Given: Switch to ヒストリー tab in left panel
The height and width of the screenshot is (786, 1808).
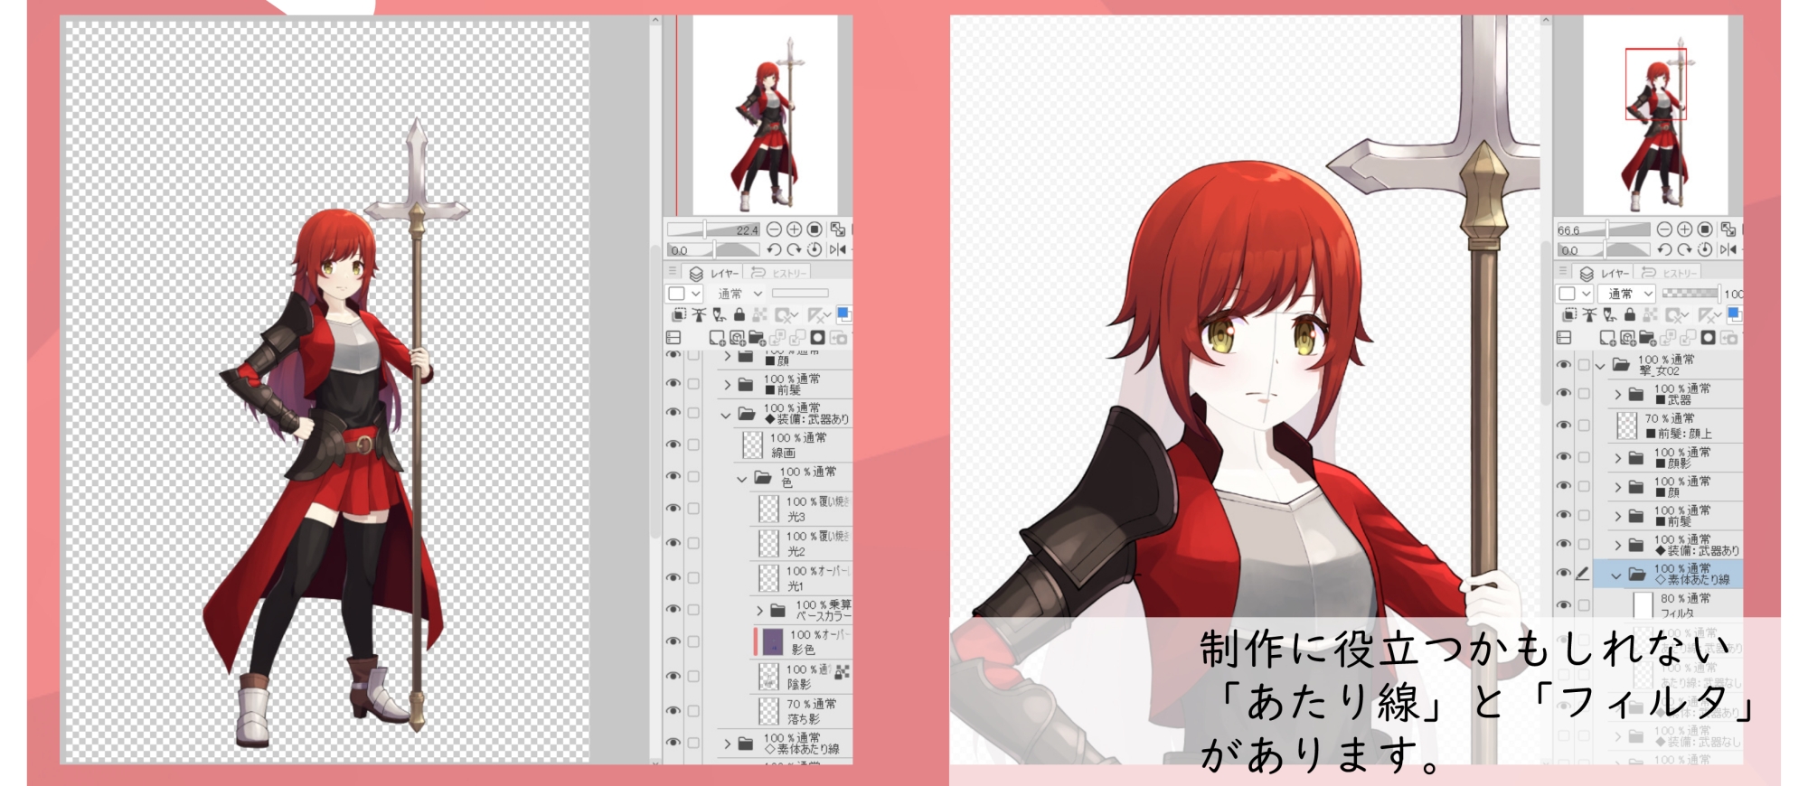Looking at the screenshot, I should click(778, 273).
